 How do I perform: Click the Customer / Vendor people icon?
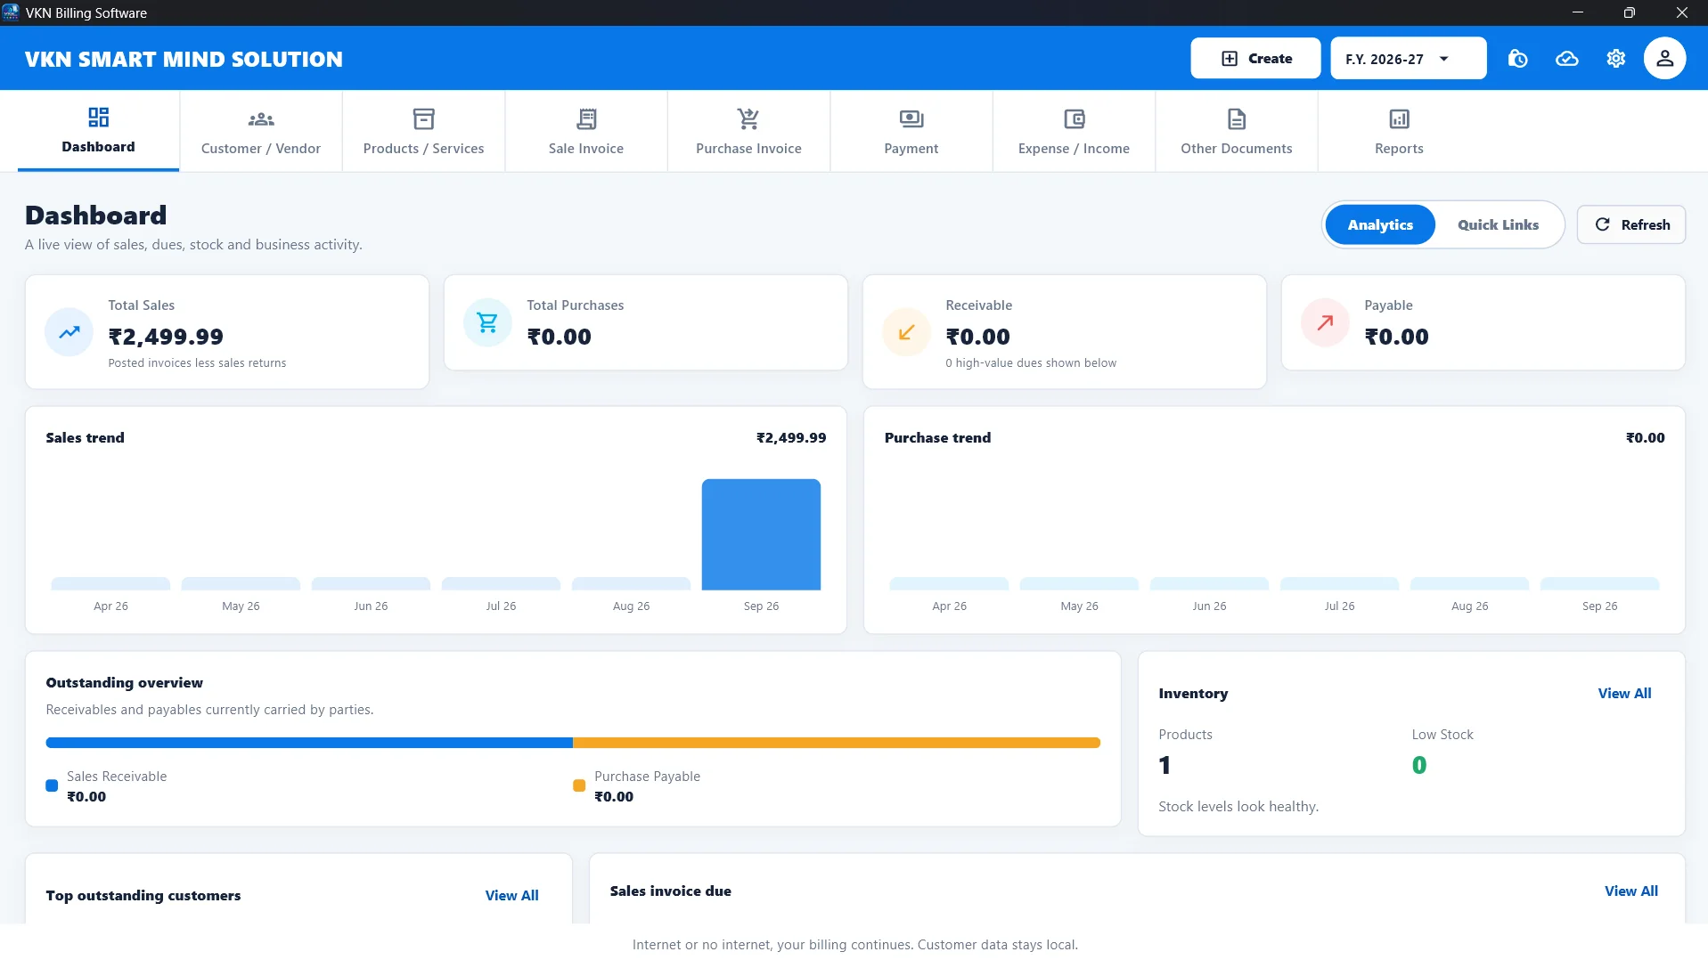[261, 118]
